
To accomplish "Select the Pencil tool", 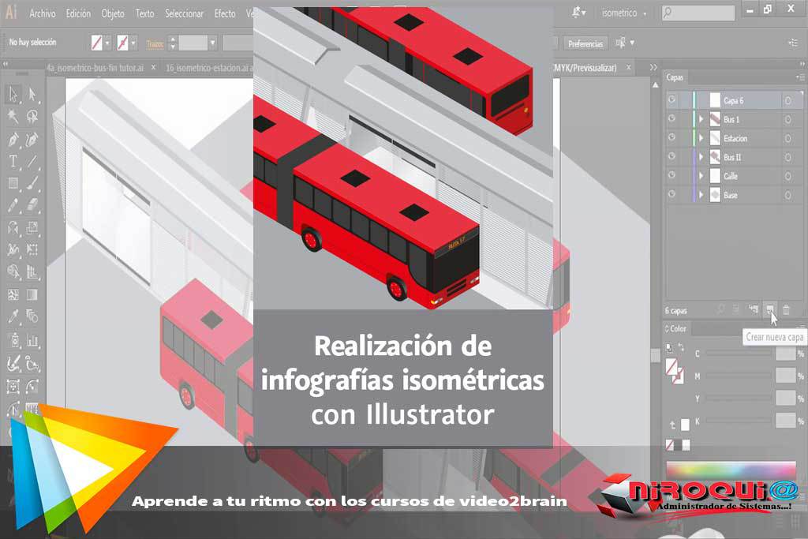I will click(13, 206).
